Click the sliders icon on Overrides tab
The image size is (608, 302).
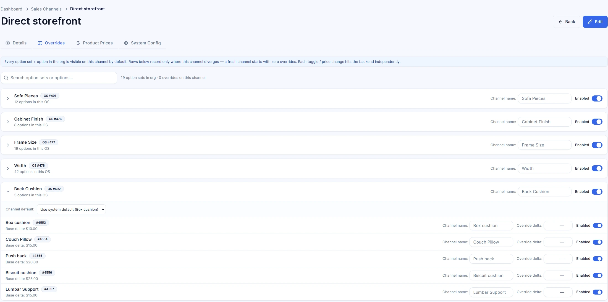(40, 43)
